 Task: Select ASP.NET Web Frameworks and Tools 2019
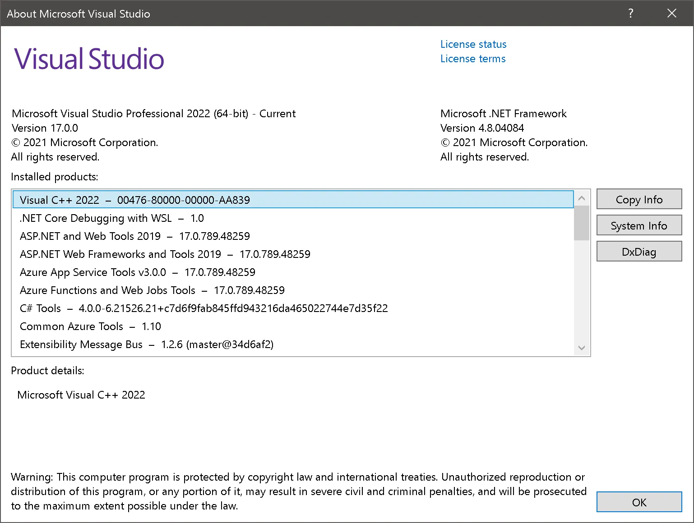293,254
